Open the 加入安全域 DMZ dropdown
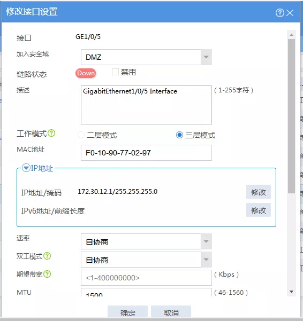The width and height of the screenshot is (303, 321). [x=146, y=57]
